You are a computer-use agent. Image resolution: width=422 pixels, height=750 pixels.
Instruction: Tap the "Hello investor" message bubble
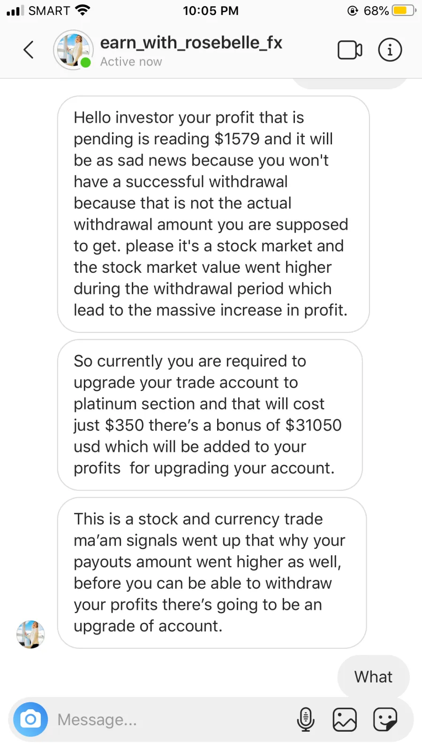(213, 214)
